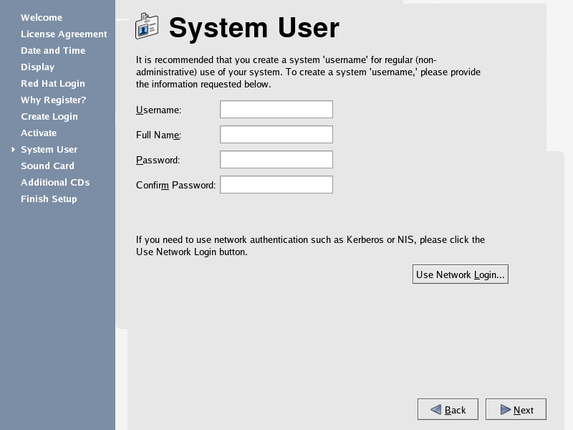Go to the Welcome step in sidebar

click(42, 18)
